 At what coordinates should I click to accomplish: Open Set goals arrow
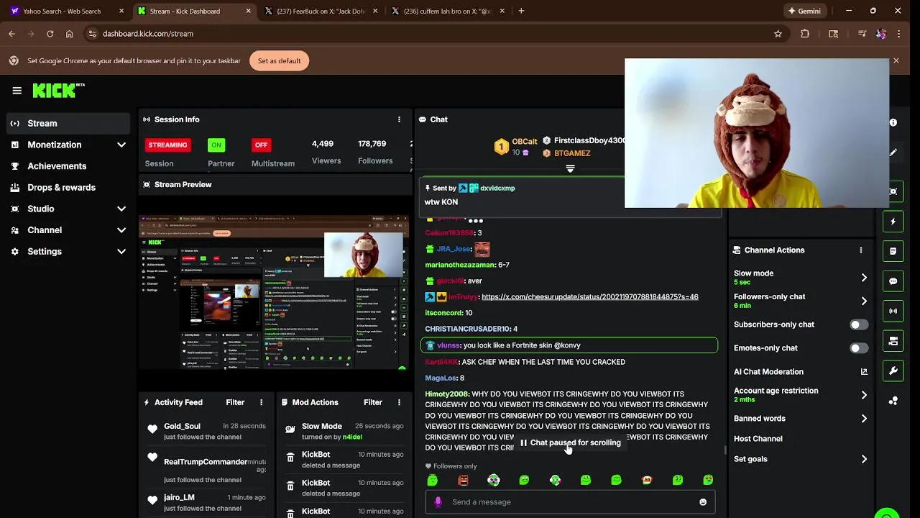click(x=864, y=459)
